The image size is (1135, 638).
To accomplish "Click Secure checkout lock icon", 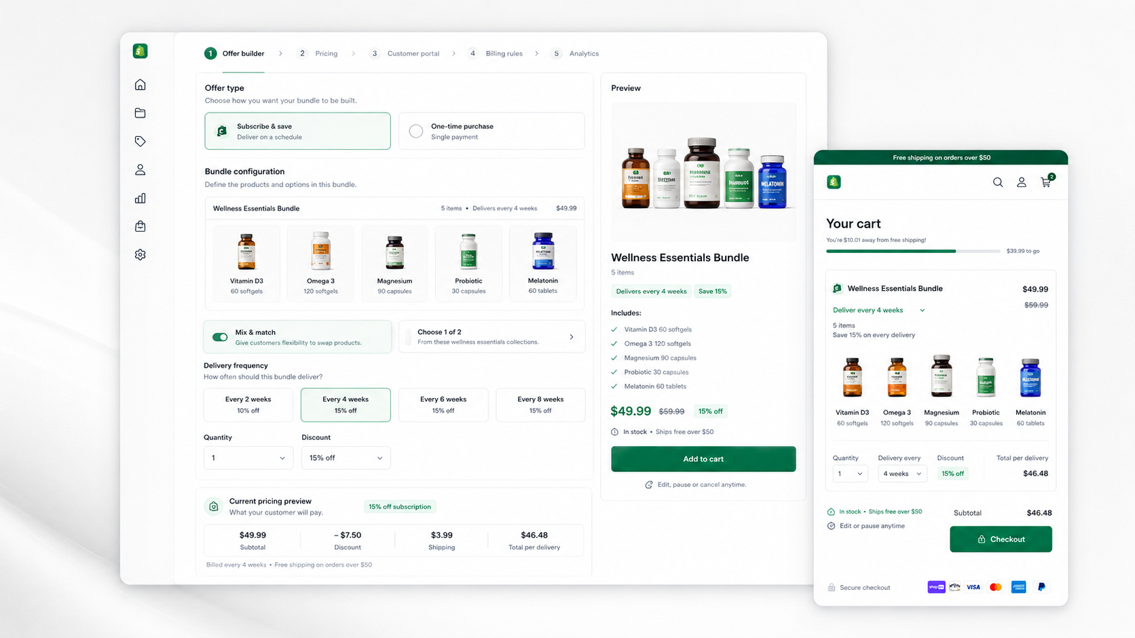I will (832, 587).
